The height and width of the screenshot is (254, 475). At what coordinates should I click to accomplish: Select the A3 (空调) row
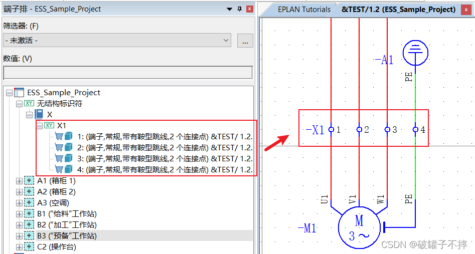tap(53, 203)
